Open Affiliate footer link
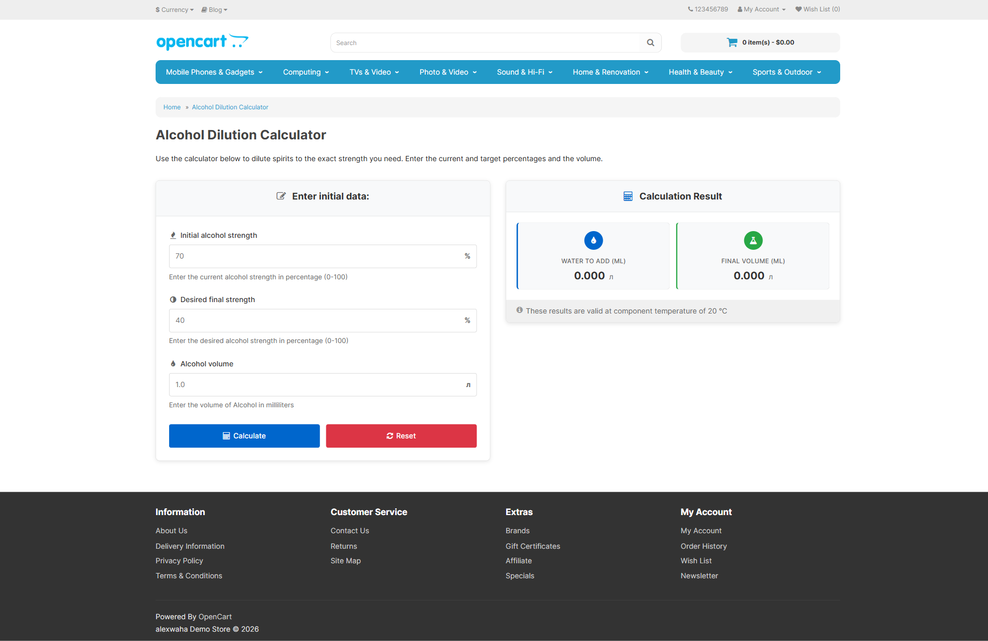Image resolution: width=988 pixels, height=641 pixels. tap(519, 561)
